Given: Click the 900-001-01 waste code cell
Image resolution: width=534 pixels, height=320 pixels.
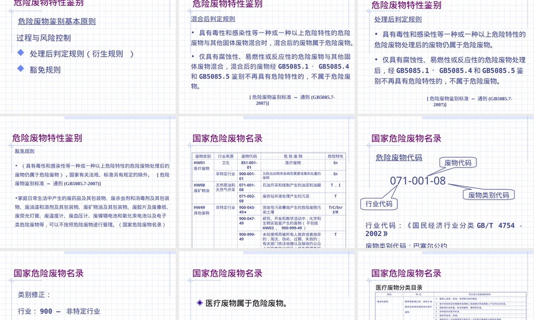Looking at the screenshot, I should tap(249, 176).
